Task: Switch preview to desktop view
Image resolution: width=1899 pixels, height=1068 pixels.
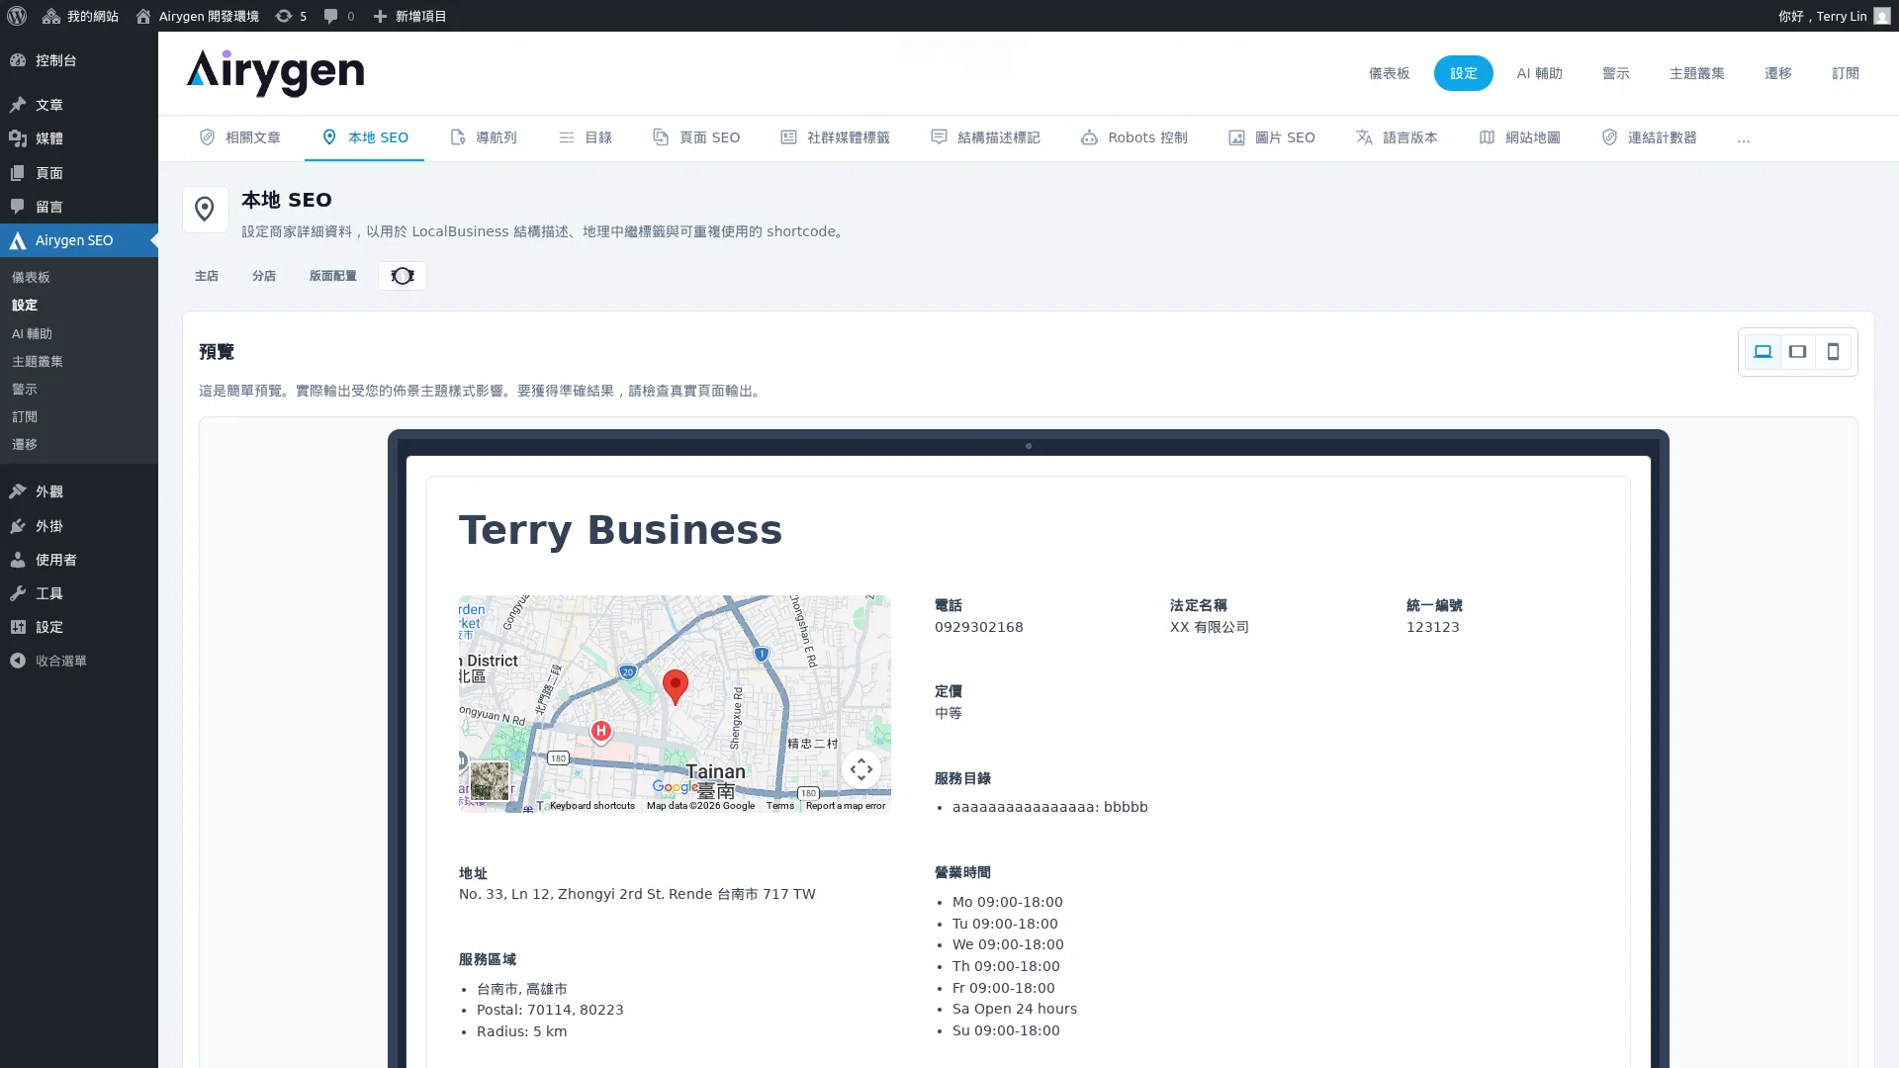Action: tap(1763, 352)
